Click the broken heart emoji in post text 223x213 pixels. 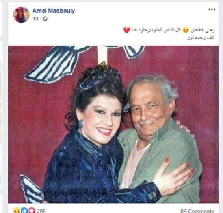[x=126, y=30]
